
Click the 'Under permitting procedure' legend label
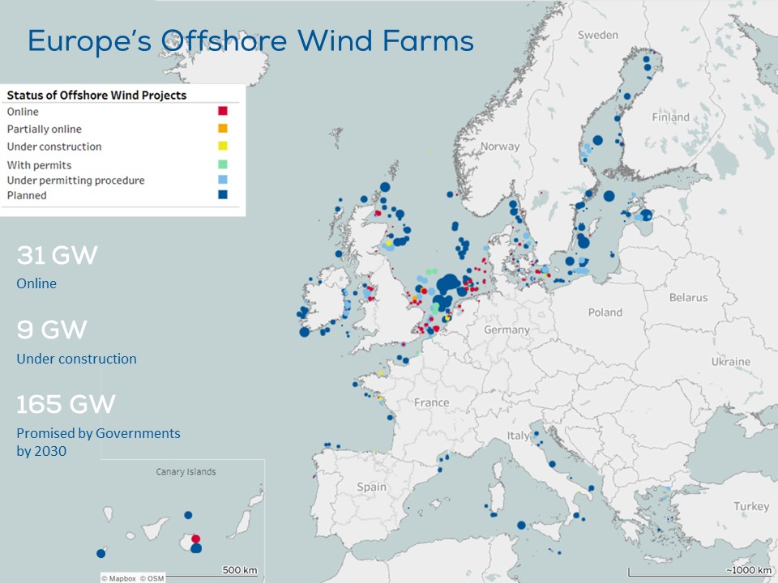coord(75,180)
